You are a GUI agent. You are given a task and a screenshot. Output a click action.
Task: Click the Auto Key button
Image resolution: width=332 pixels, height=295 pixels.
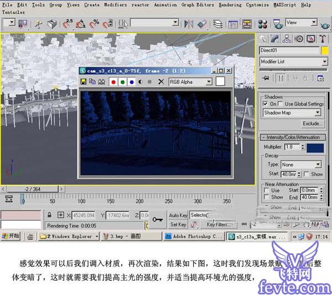178,215
